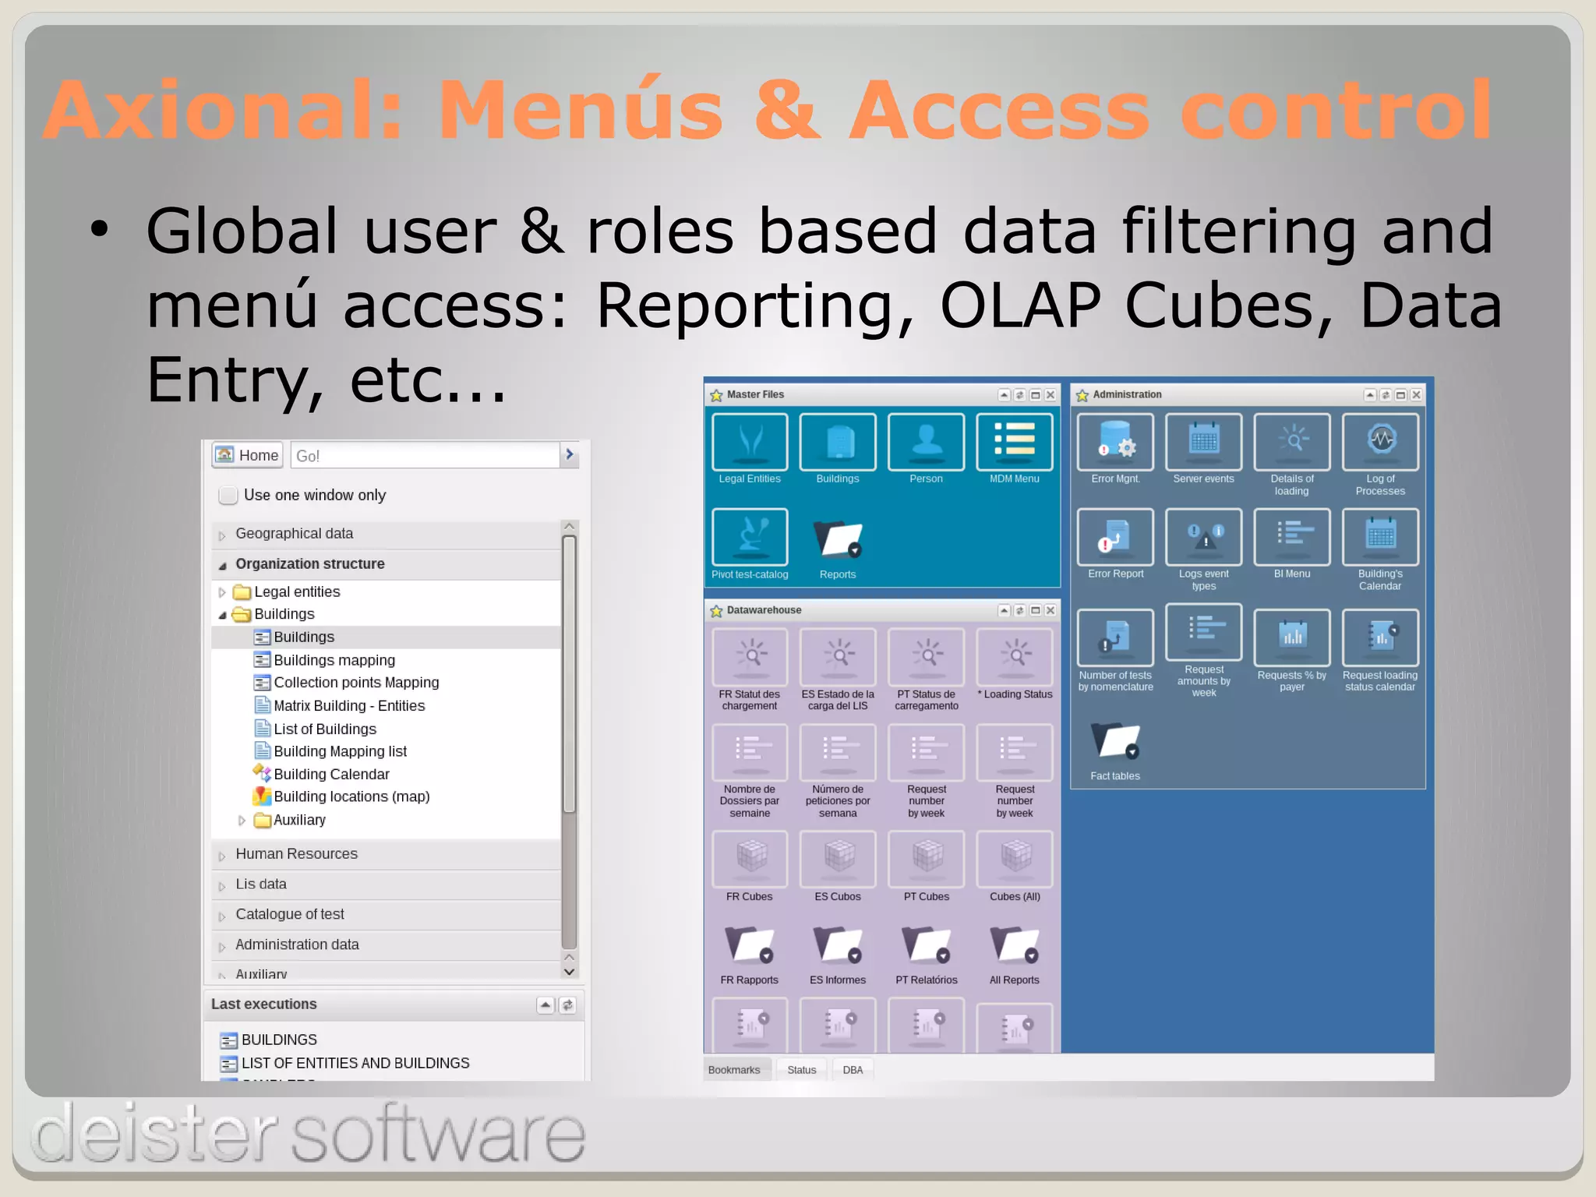Open the PT Relatórios folder icon

(x=926, y=945)
